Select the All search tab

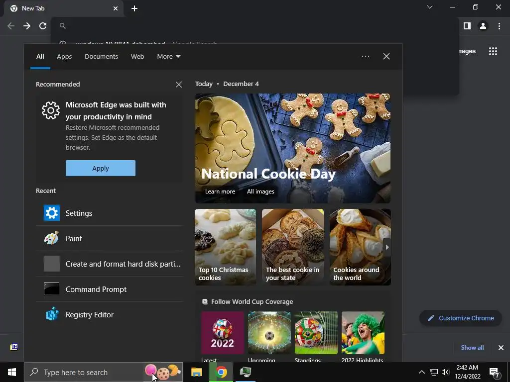click(40, 57)
